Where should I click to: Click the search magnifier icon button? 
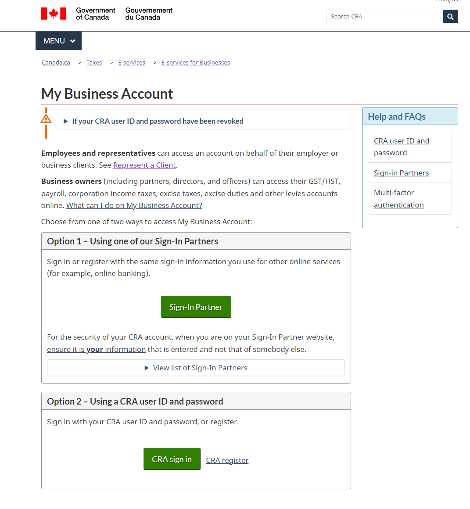(x=450, y=17)
